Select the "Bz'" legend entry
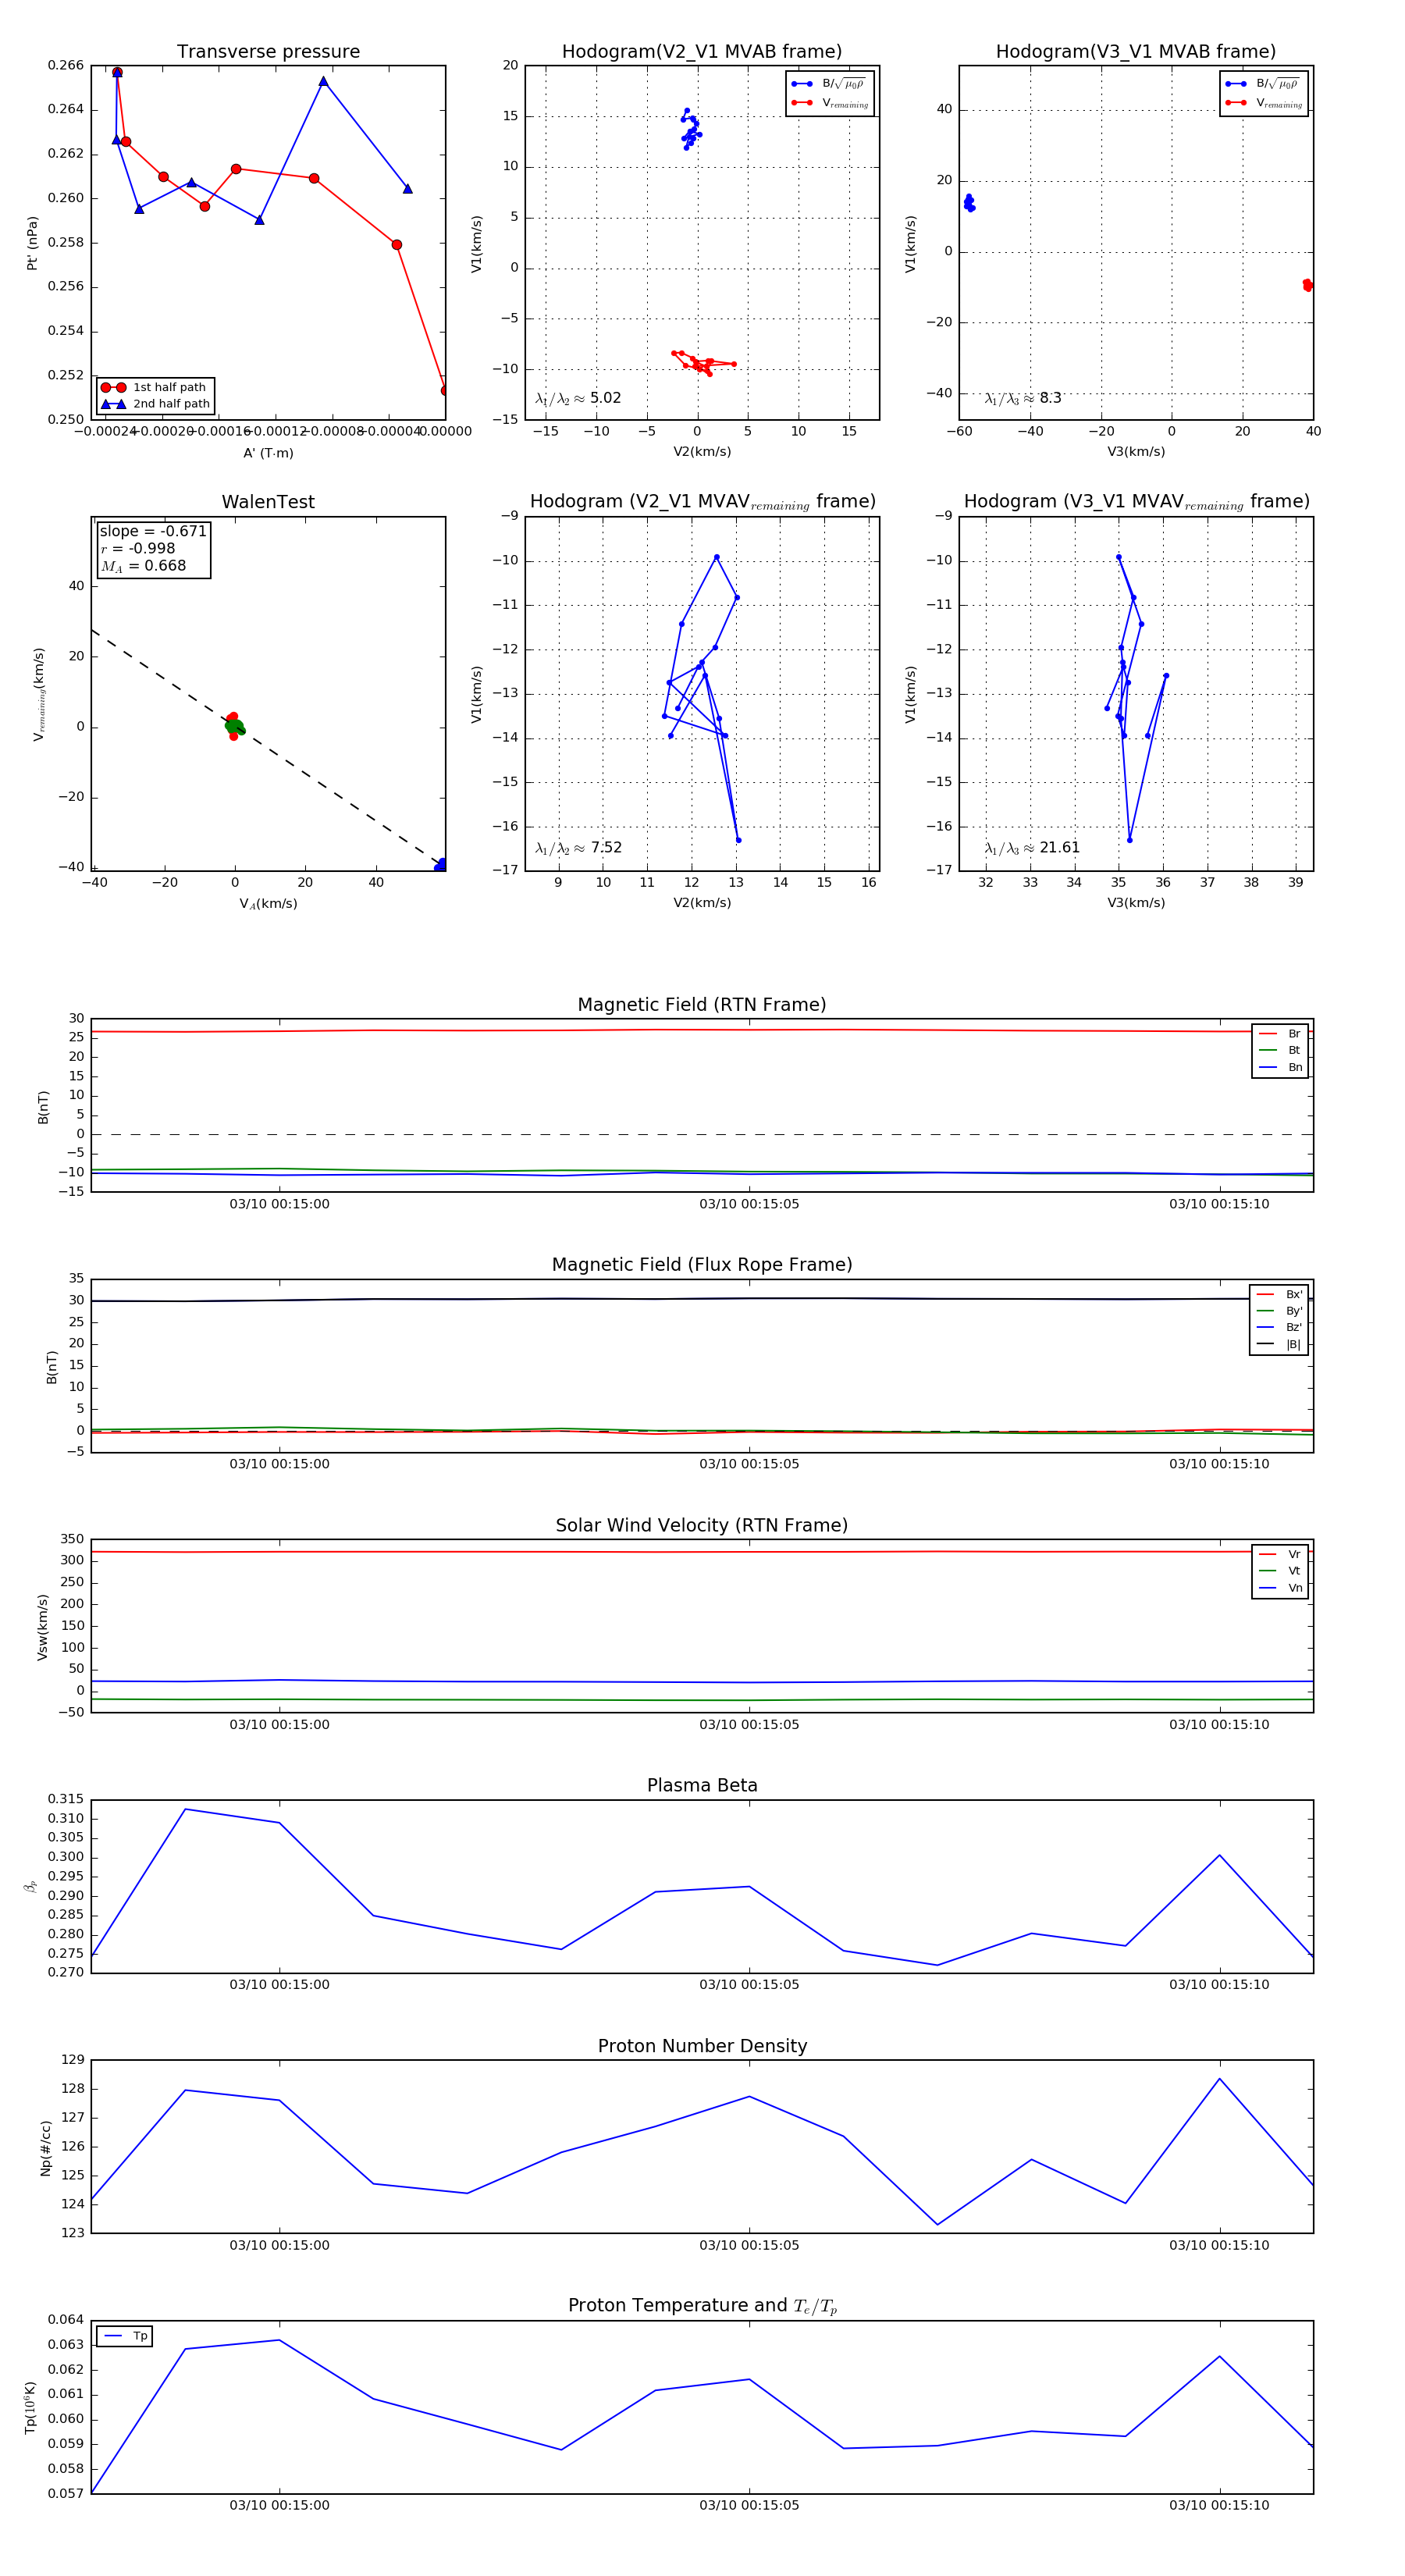 tap(1280, 1327)
